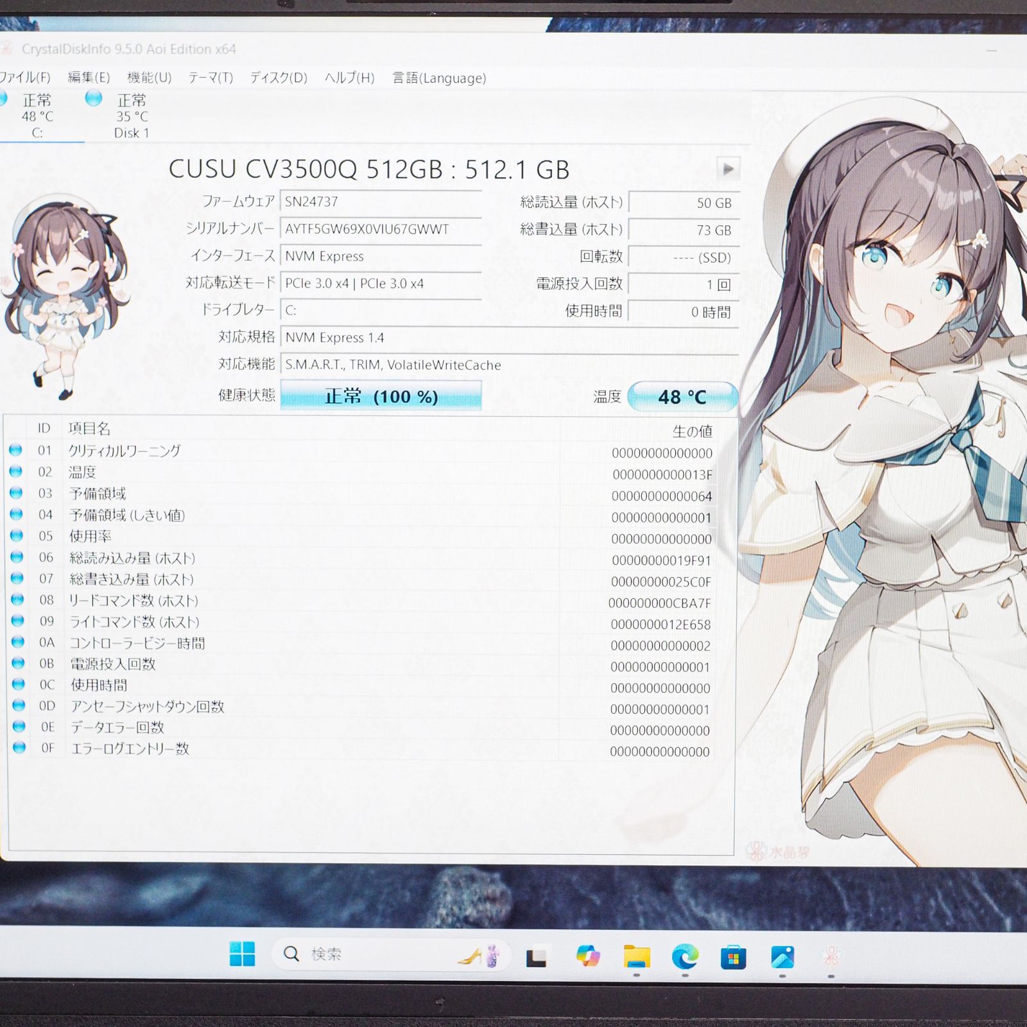The image size is (1027, 1027).
Task: Click the power on hours value 0 時間
Action: pyautogui.click(x=684, y=312)
